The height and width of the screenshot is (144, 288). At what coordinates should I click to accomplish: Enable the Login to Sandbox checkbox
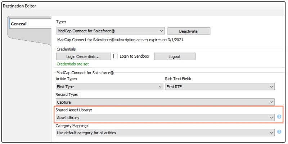click(x=116, y=56)
